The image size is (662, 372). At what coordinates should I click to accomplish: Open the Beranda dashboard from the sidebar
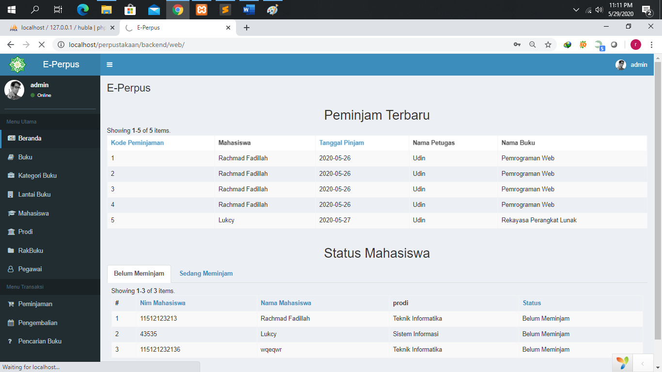click(x=12, y=138)
